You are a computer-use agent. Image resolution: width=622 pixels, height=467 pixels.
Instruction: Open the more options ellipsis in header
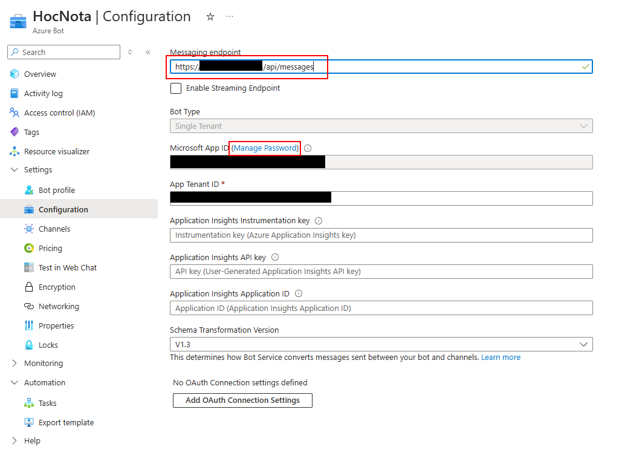point(230,16)
